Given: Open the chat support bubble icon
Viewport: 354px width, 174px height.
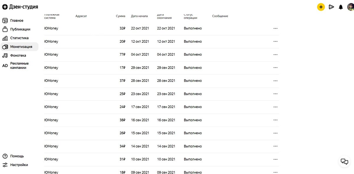Looking at the screenshot, I should [x=344, y=161].
